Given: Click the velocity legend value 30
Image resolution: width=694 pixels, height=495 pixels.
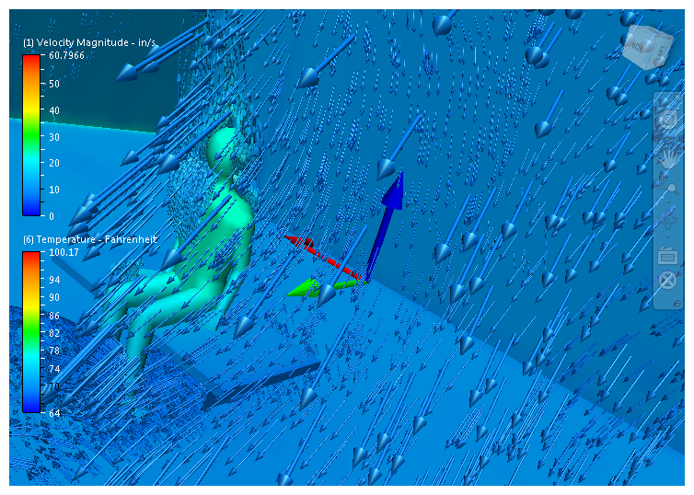Looking at the screenshot, I should click(x=54, y=137).
